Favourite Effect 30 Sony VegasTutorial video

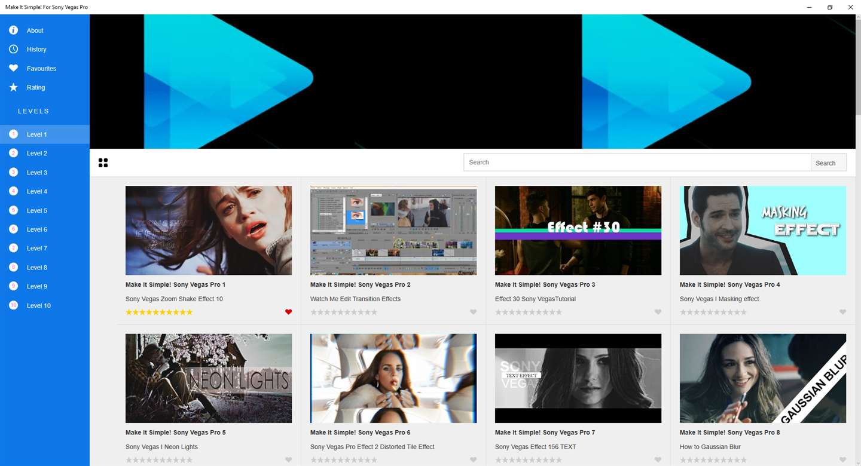[658, 312]
